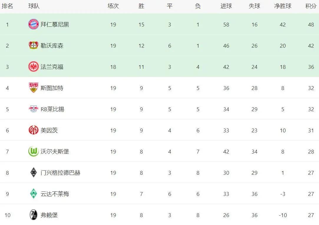This screenshot has width=319, height=225.
Task: Click the Eintracht Frankfurt eagle logo
Action: tap(34, 66)
